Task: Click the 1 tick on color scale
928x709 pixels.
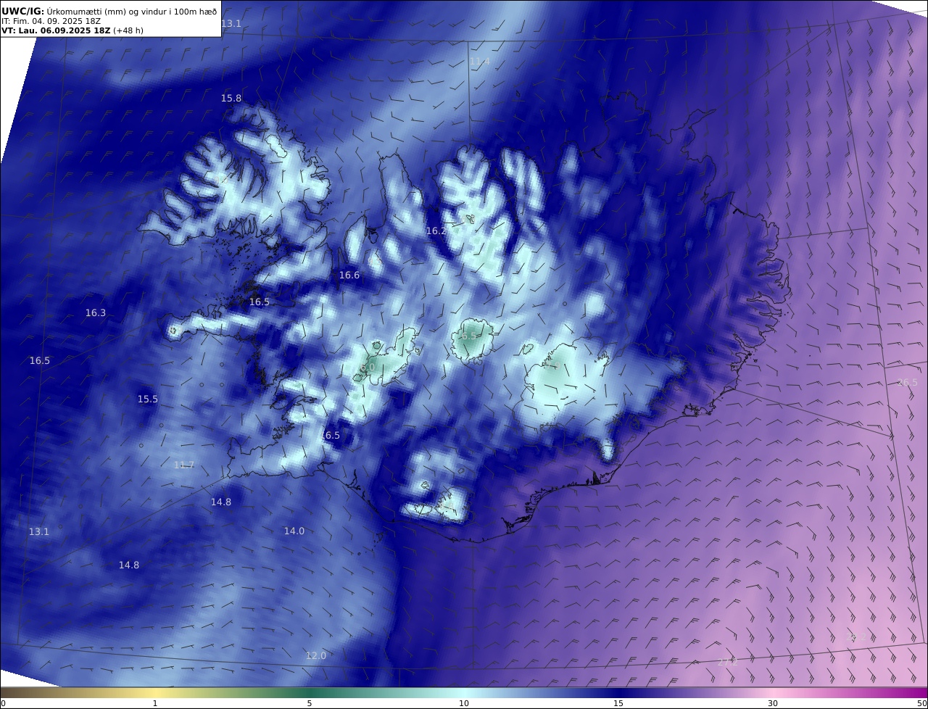Action: pyautogui.click(x=155, y=703)
